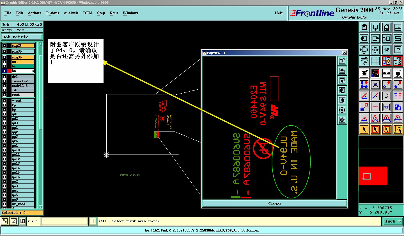
Task: Click the Job Matrix button
Action: 22,37
